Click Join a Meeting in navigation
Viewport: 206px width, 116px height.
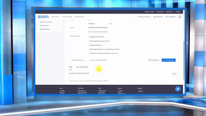(158, 17)
